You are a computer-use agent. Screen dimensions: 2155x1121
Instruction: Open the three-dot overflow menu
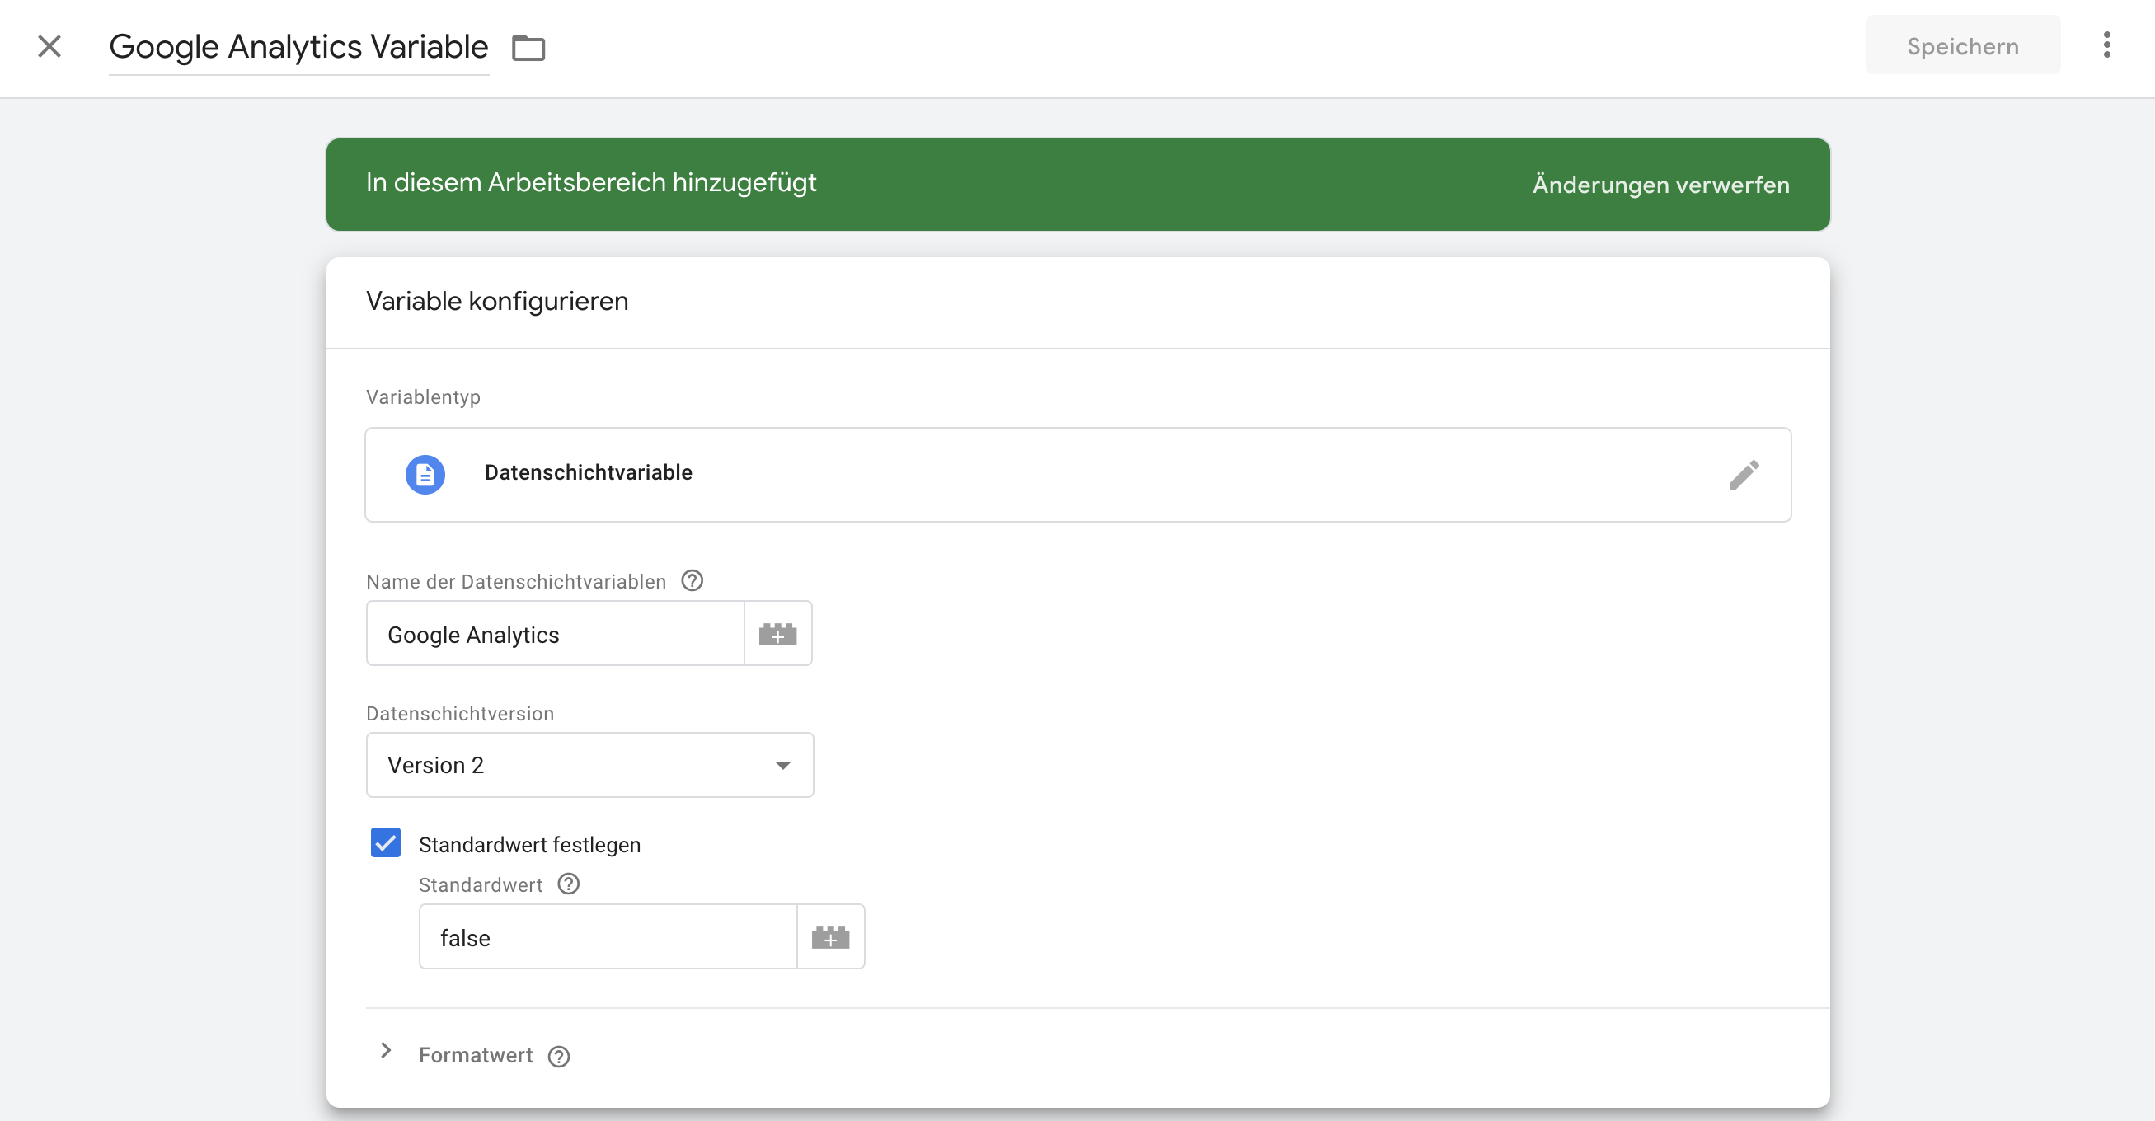(2106, 45)
